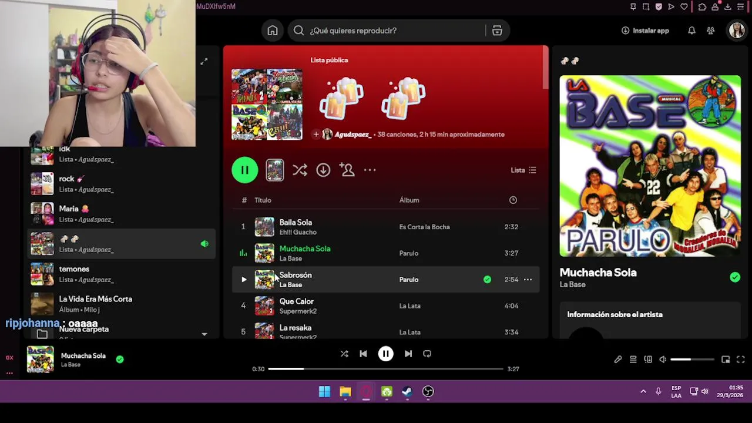Play Sabrosón via row play arrow

pos(244,280)
